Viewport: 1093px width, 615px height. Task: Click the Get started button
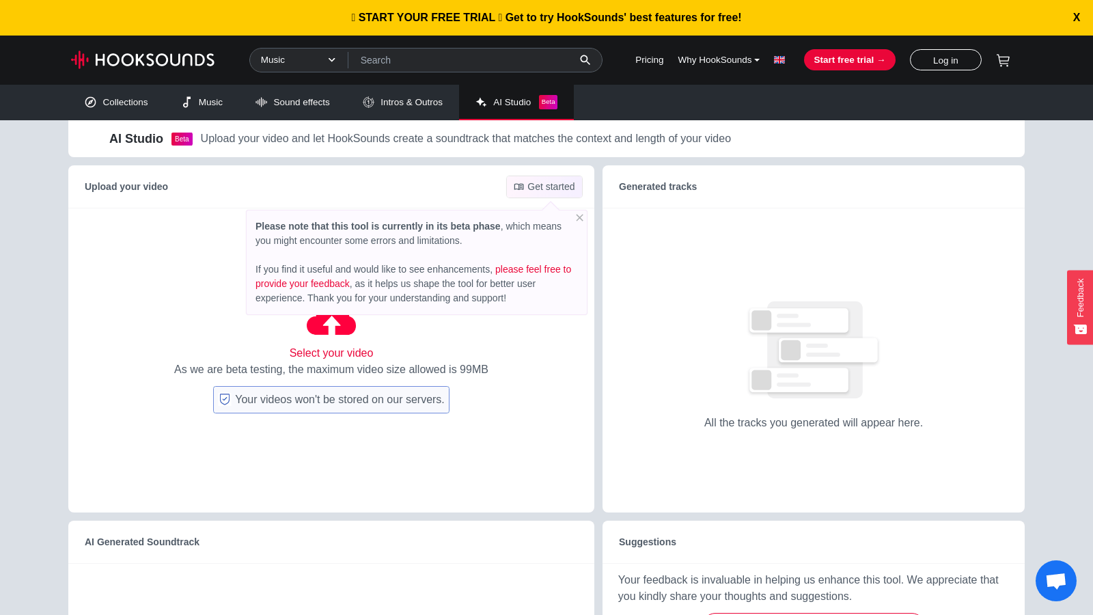(x=544, y=187)
